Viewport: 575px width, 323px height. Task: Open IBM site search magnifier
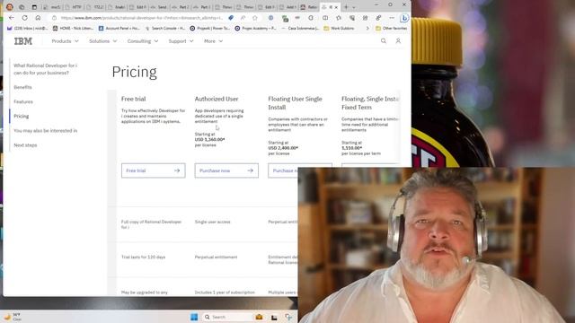[x=384, y=41]
